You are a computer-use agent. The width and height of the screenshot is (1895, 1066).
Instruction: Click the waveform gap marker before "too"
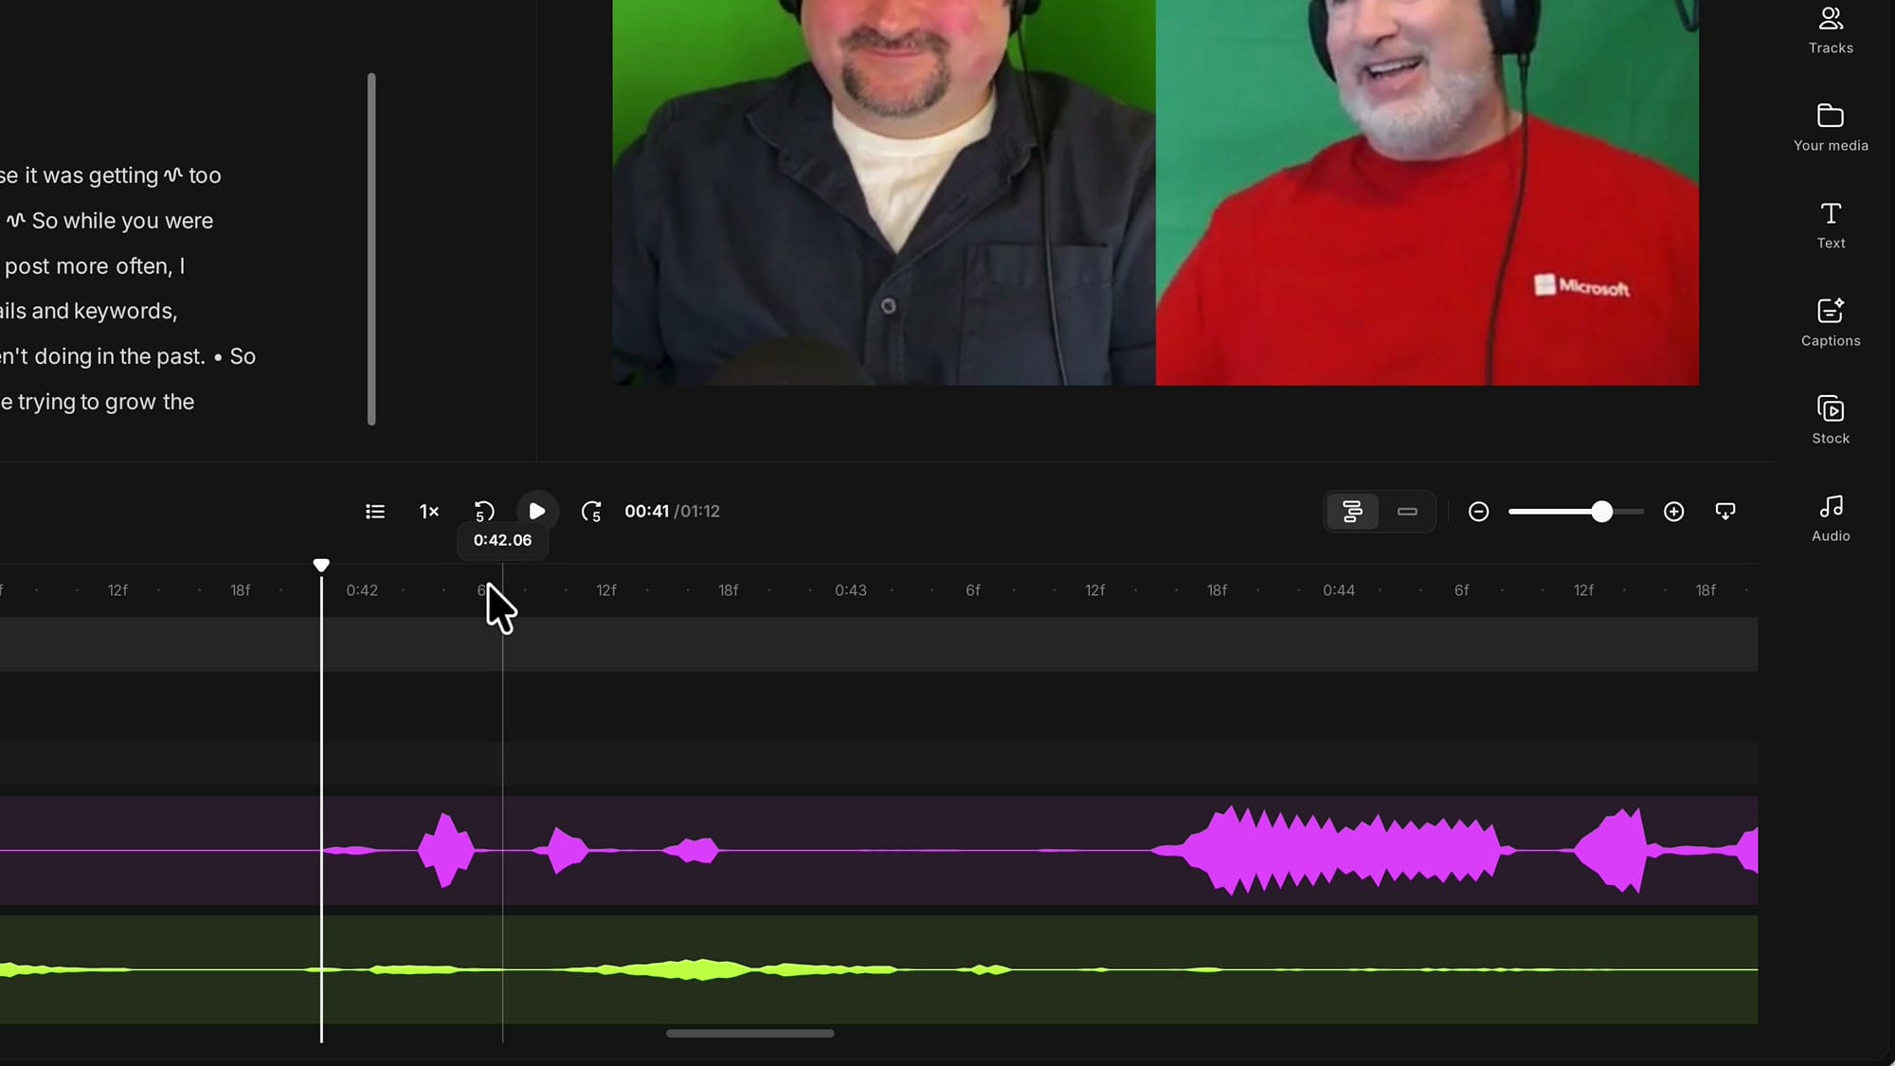coord(173,174)
